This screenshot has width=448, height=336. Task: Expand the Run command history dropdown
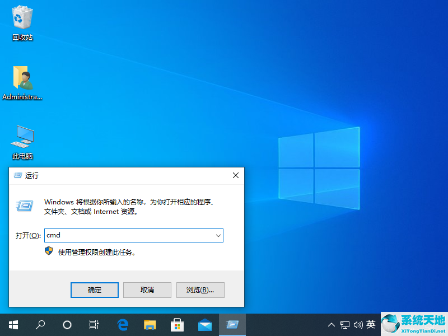click(x=218, y=235)
